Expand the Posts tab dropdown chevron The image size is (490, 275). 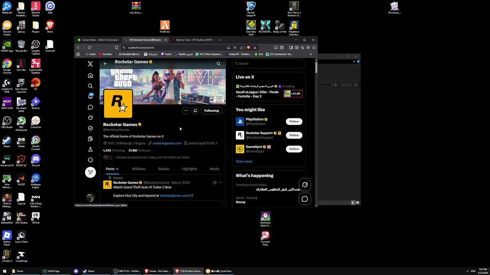click(117, 169)
